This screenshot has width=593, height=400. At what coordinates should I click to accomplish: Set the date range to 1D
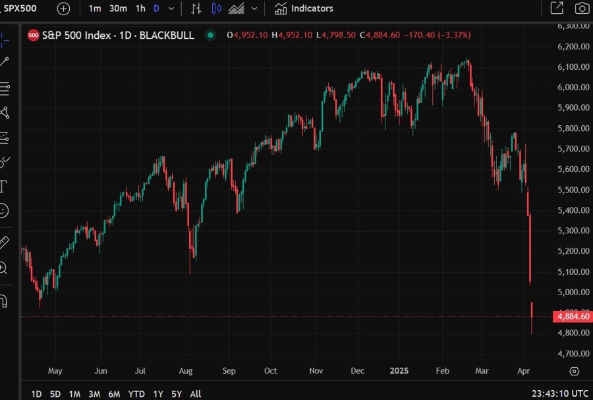(36, 394)
